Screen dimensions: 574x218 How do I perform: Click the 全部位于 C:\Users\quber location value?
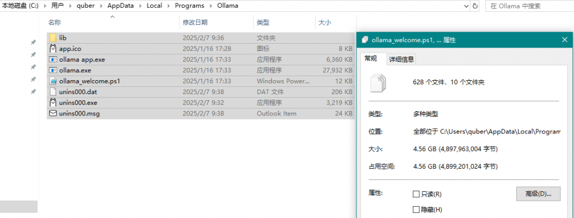point(487,132)
